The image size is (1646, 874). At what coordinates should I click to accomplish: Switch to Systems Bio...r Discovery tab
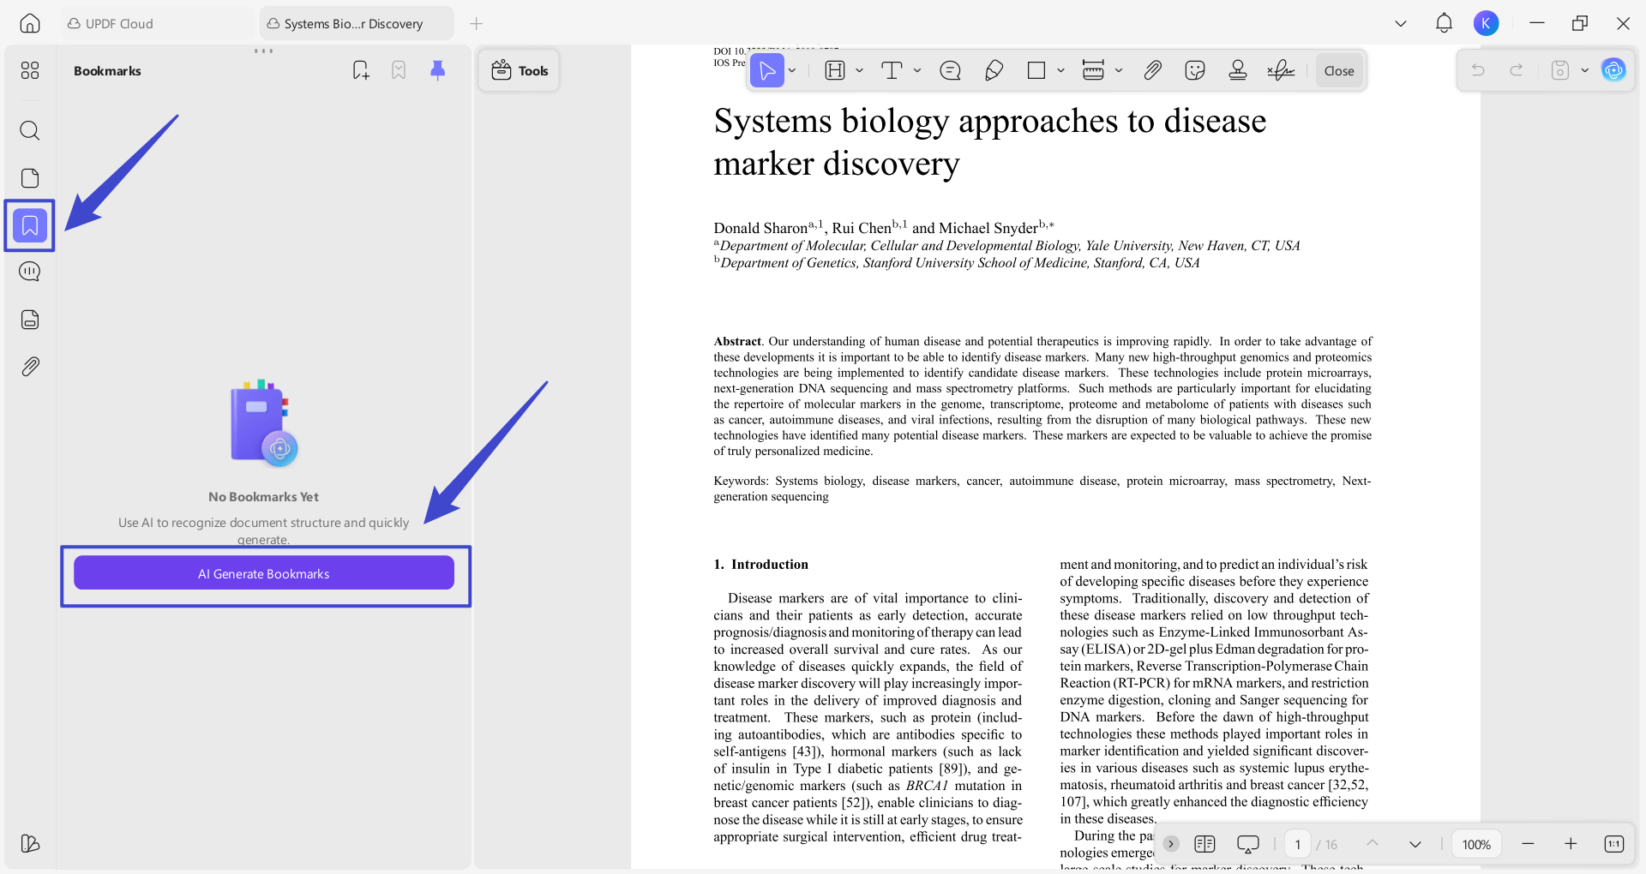[353, 24]
